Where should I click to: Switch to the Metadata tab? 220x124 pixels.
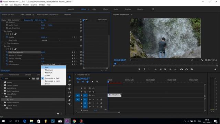(68, 14)
